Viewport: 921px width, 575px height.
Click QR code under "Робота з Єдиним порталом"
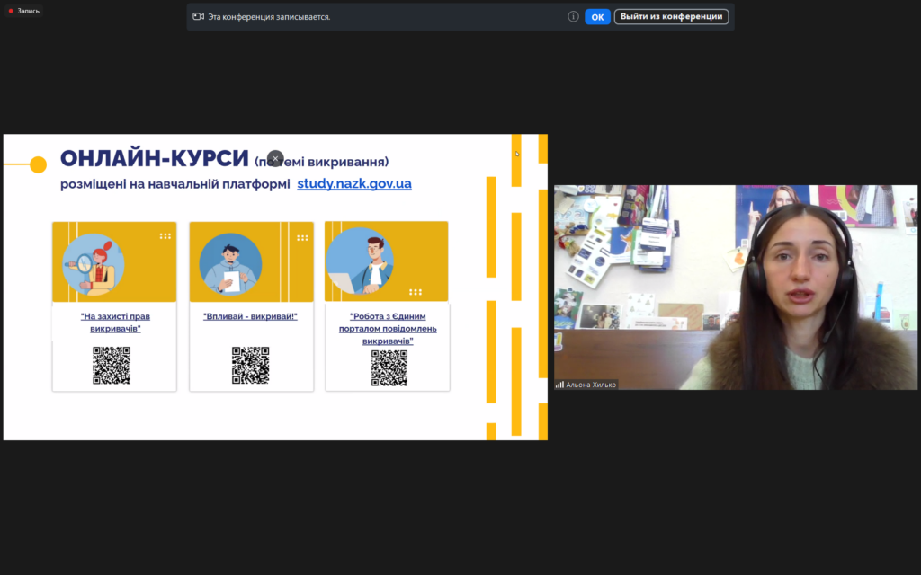click(389, 367)
